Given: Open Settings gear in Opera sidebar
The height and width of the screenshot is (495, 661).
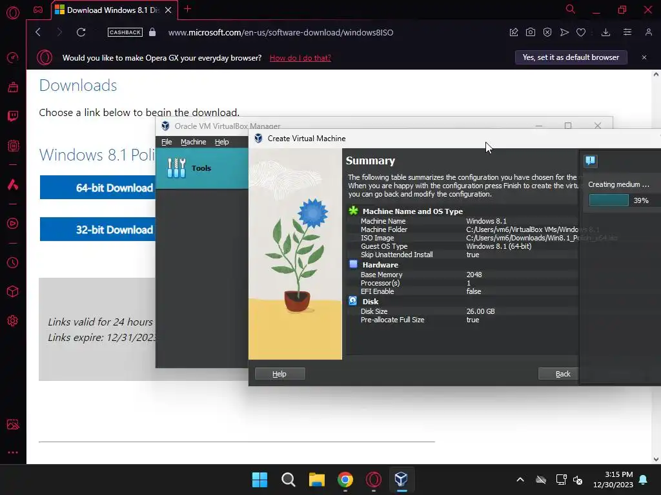Looking at the screenshot, I should (13, 321).
